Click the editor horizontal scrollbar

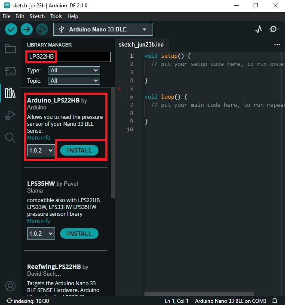pyautogui.click(x=199, y=293)
